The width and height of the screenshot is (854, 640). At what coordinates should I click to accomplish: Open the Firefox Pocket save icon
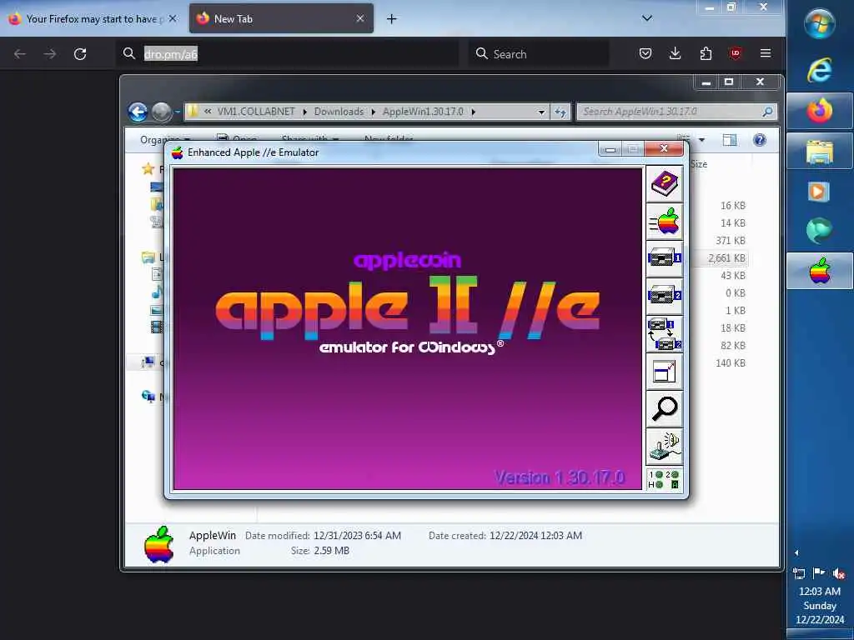point(646,53)
